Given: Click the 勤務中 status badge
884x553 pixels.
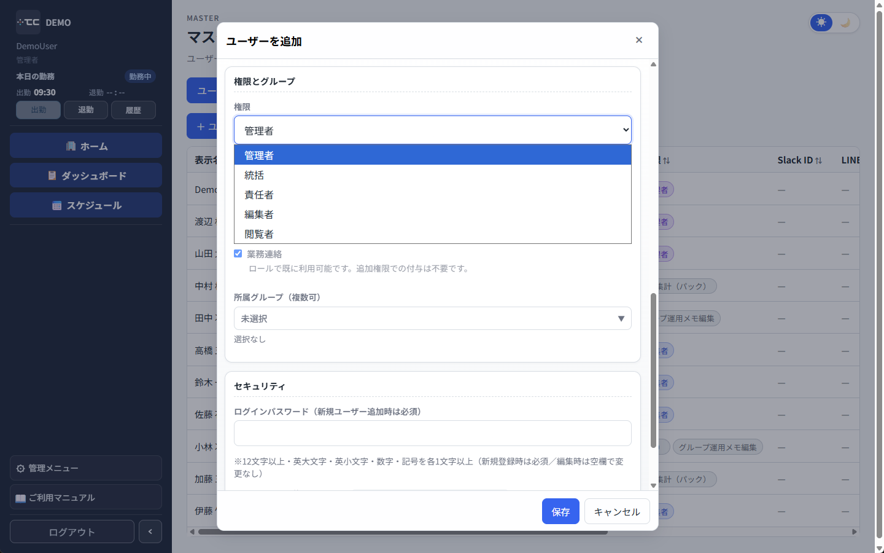Looking at the screenshot, I should click(x=140, y=76).
